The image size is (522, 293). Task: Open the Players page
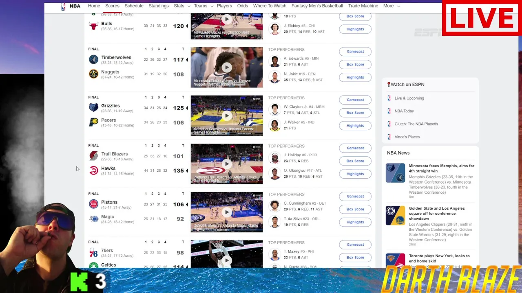(x=224, y=6)
